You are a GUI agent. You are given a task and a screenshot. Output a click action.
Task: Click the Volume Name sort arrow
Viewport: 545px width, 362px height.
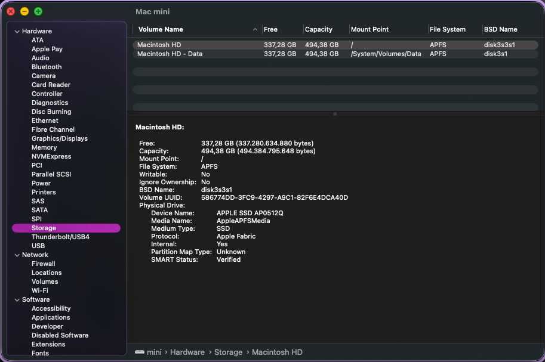(x=255, y=30)
